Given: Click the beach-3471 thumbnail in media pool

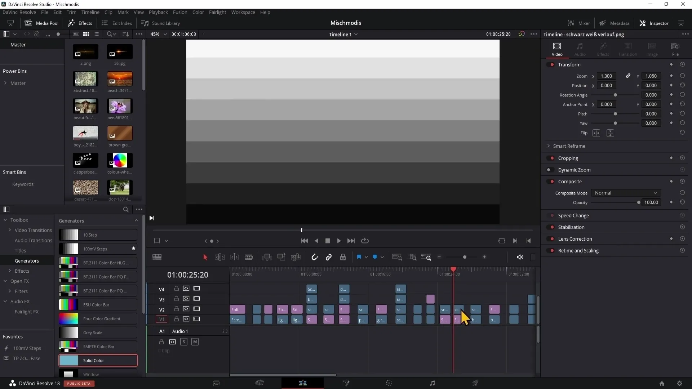Looking at the screenshot, I should pyautogui.click(x=119, y=79).
